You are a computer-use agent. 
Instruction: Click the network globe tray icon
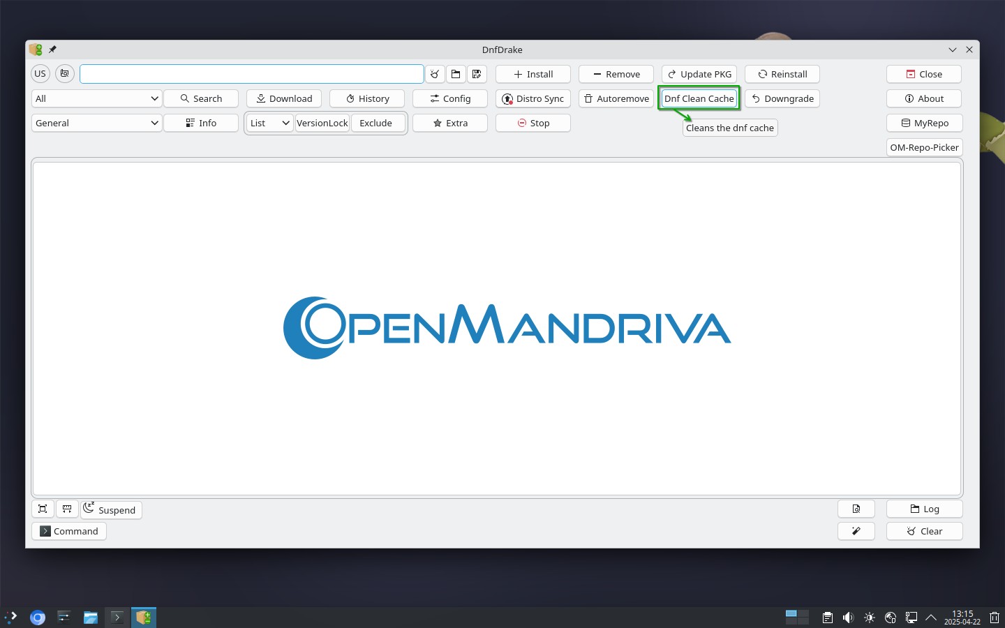pos(891,618)
